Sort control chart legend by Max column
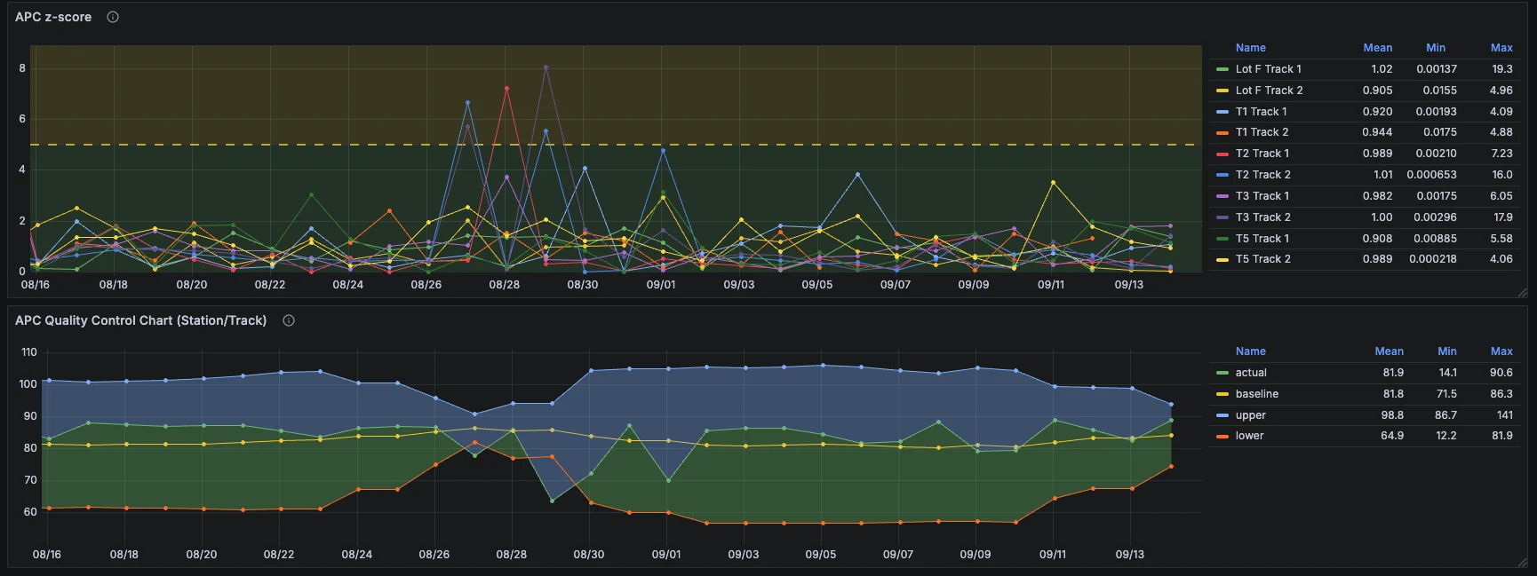The width and height of the screenshot is (1537, 576). click(x=1501, y=351)
